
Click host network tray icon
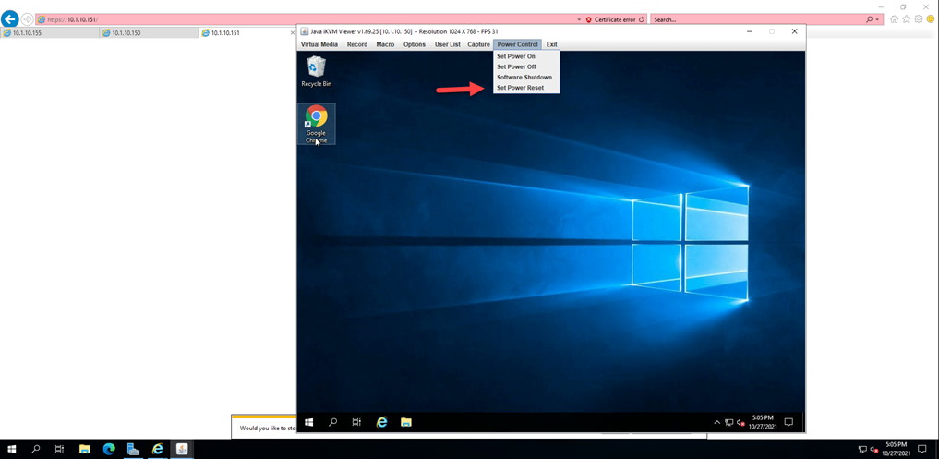(862, 448)
